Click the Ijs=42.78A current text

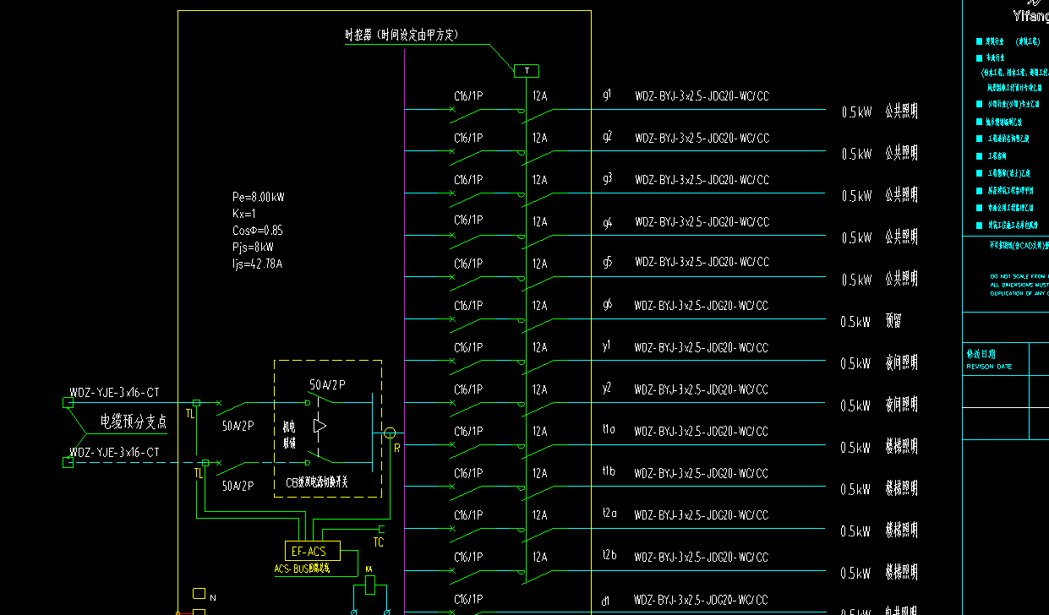point(257,264)
